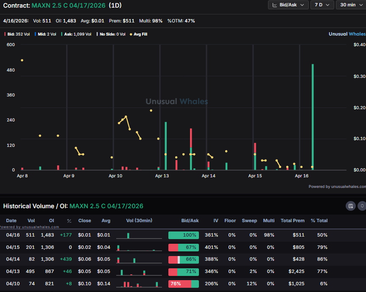Toggle the Bid 352 Vol legend item
Viewport: 366px width, 292px height.
(17, 34)
